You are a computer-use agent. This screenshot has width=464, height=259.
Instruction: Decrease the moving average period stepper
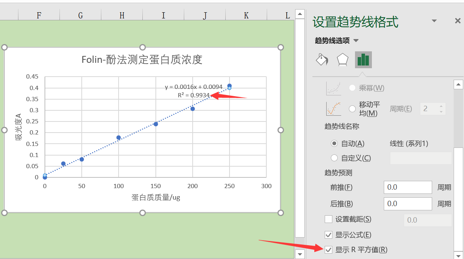(x=441, y=112)
